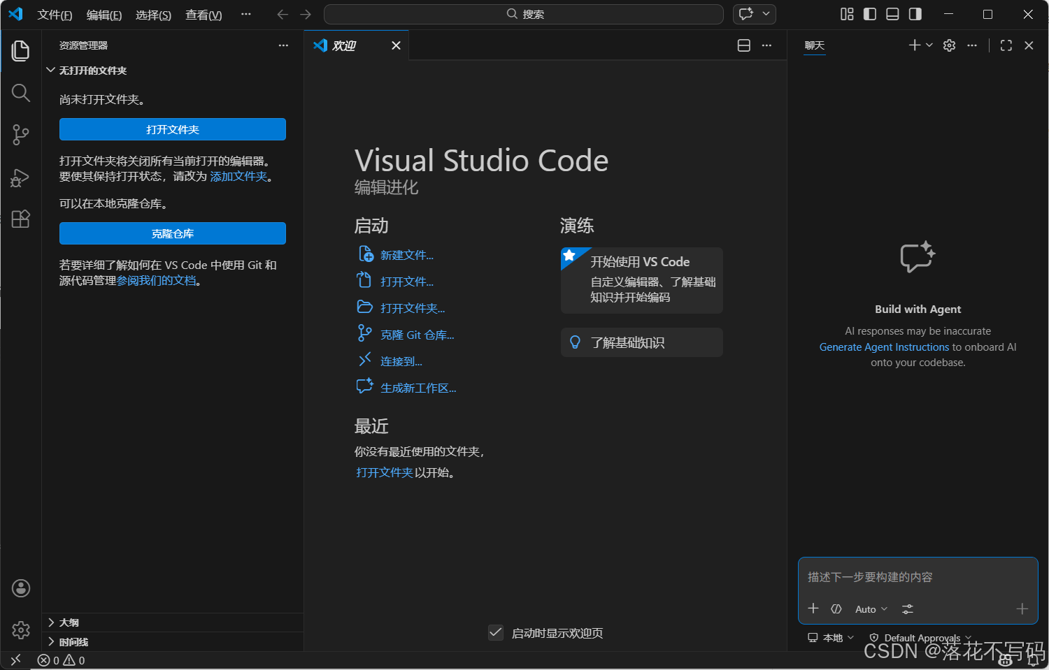Screen dimensions: 1049x670
Task: Open the Extensions view
Action: (x=21, y=219)
